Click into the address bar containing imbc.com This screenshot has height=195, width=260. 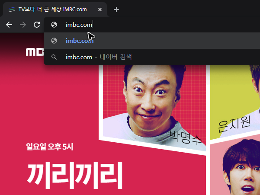(x=152, y=25)
